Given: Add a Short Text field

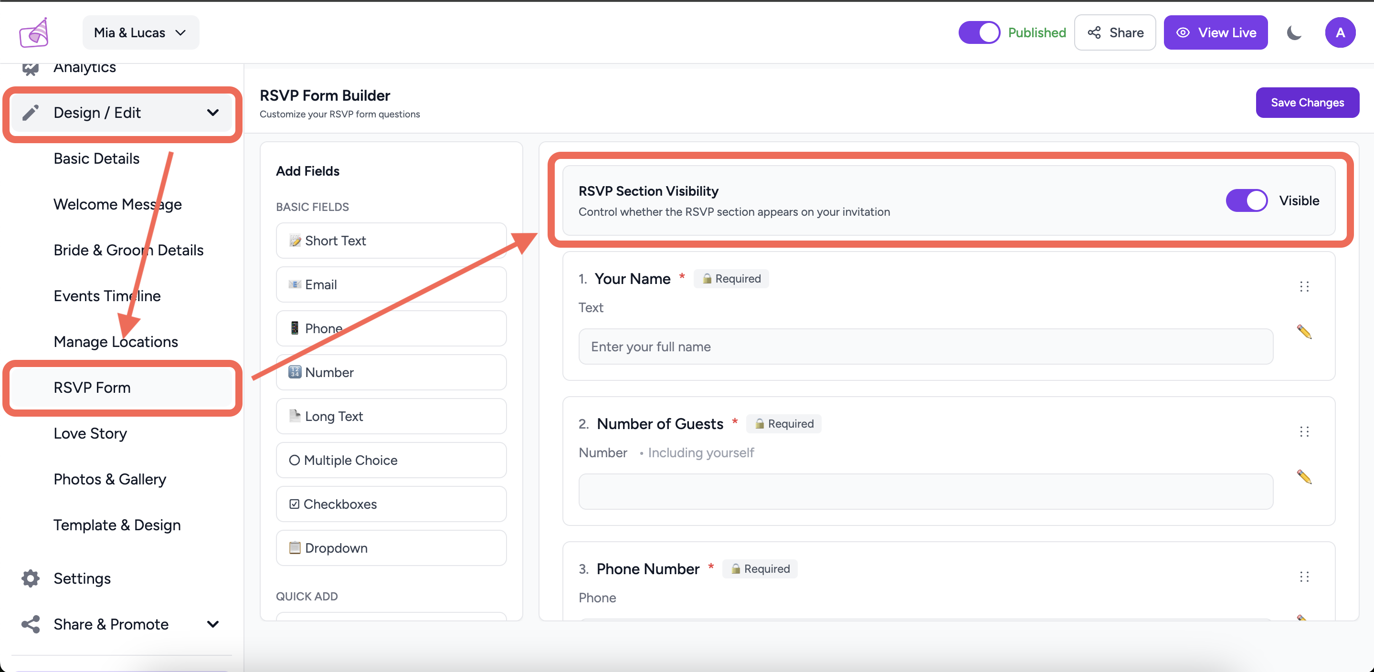Looking at the screenshot, I should click(391, 241).
